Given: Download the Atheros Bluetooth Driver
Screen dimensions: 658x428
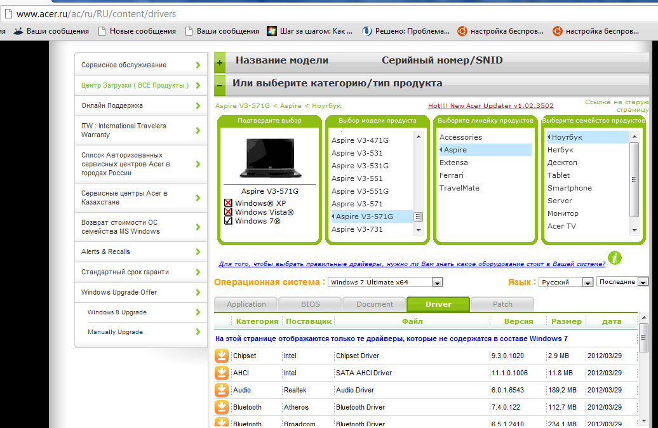Looking at the screenshot, I should pyautogui.click(x=222, y=407).
